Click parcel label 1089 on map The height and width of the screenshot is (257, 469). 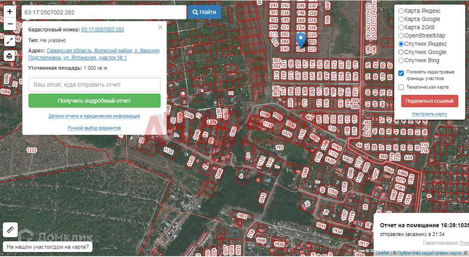coord(265,114)
